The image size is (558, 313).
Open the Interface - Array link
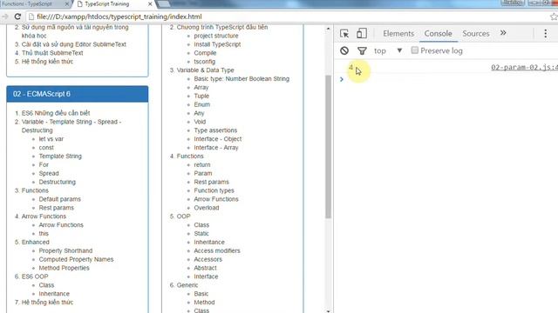(216, 148)
